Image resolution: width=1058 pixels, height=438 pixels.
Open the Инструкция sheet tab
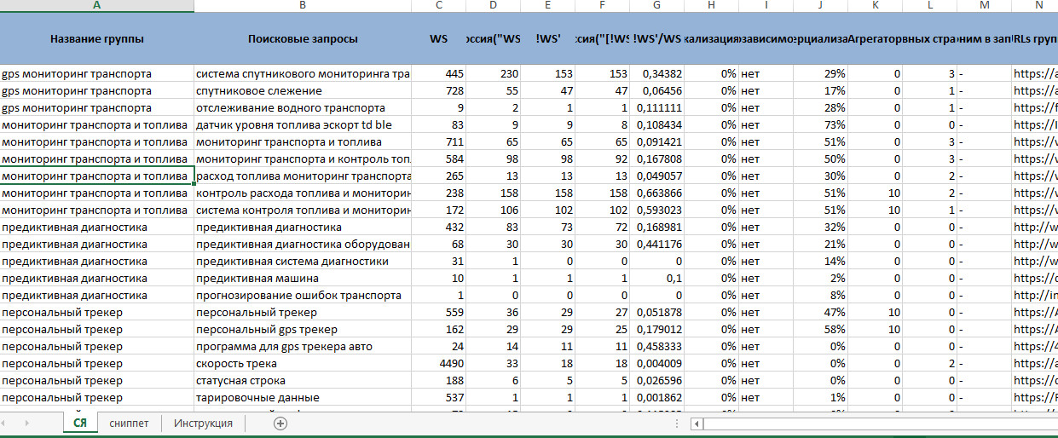click(x=203, y=424)
